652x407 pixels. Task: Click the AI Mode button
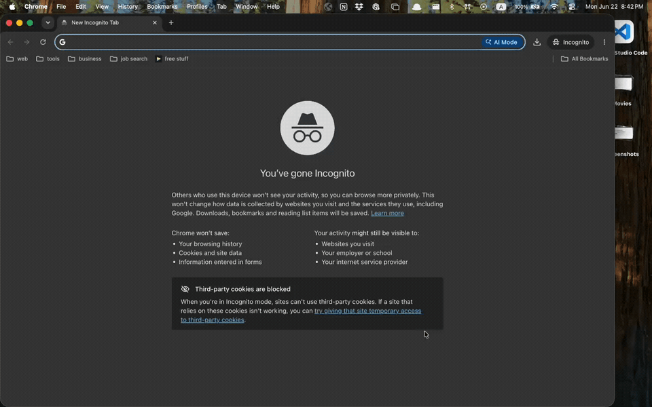(501, 42)
